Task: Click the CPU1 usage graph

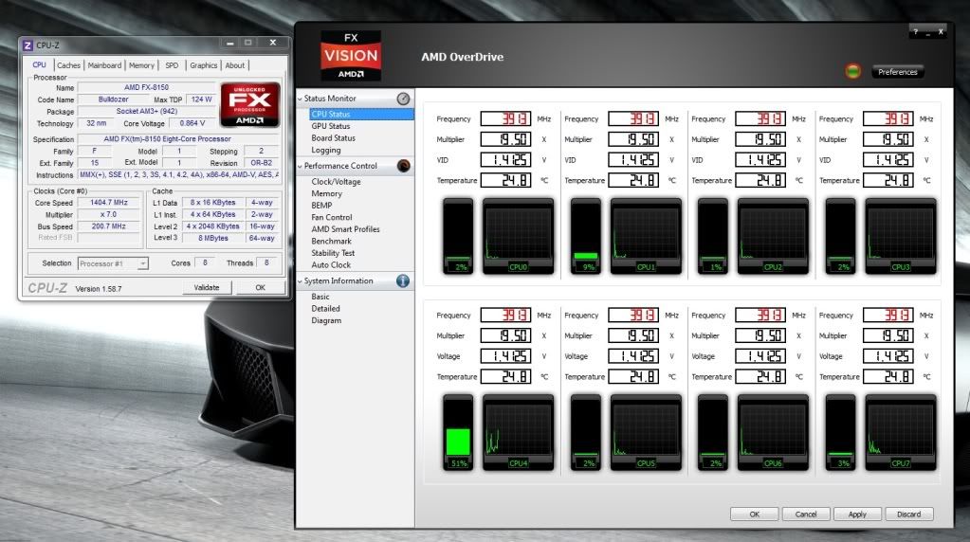Action: coord(646,236)
